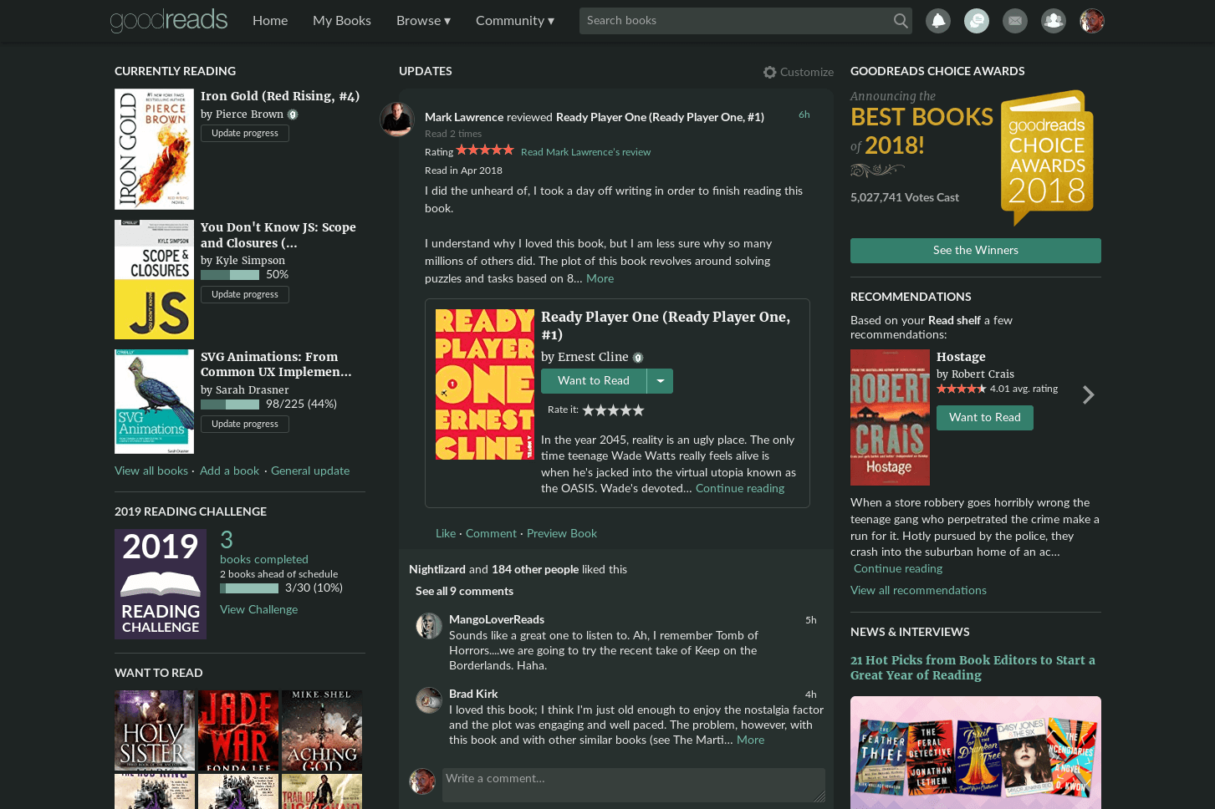Image resolution: width=1215 pixels, height=809 pixels.
Task: Open the Iron Gold book cover
Action: point(154,150)
